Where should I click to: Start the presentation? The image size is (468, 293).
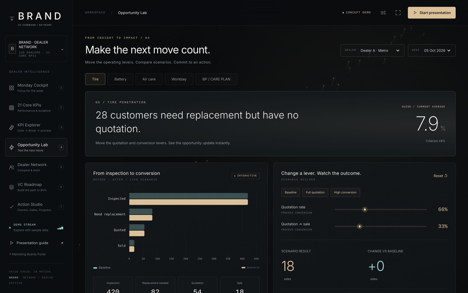[x=432, y=13]
